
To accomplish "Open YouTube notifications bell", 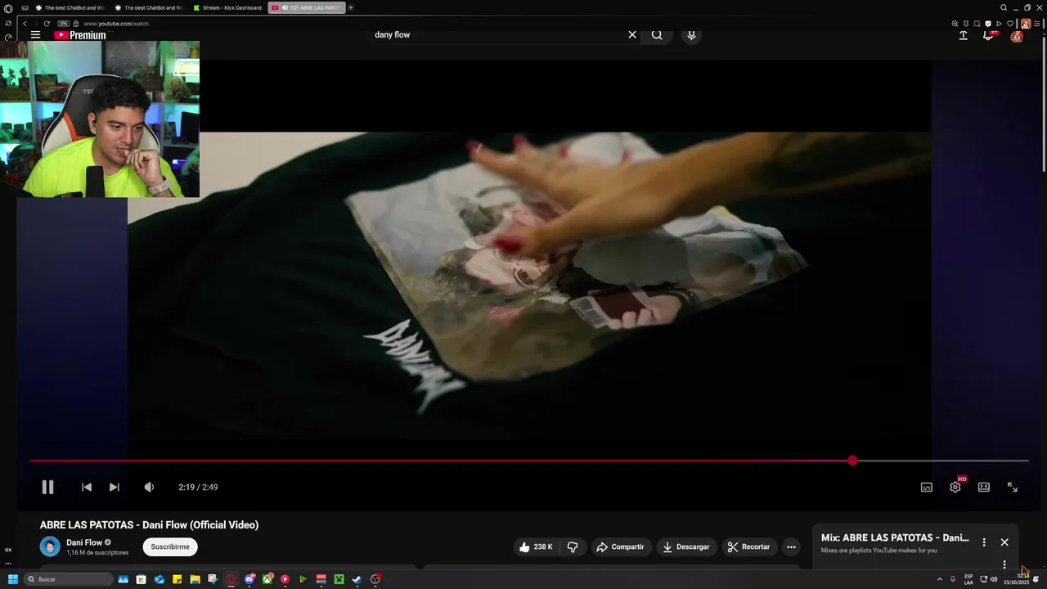I will (x=988, y=35).
